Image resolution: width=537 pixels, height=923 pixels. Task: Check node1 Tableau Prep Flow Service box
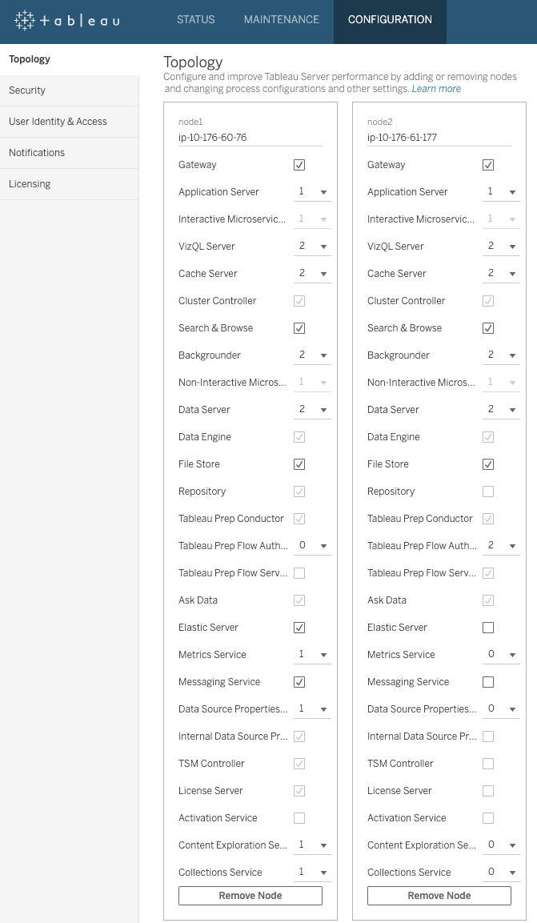tap(299, 572)
